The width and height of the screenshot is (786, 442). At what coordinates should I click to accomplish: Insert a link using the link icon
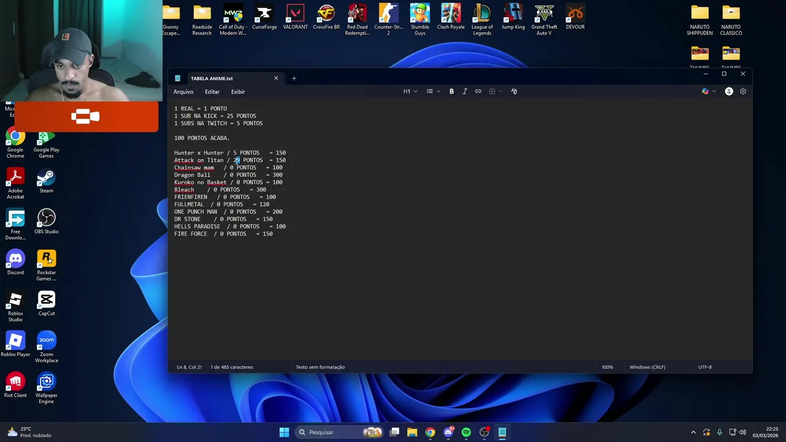pyautogui.click(x=478, y=91)
